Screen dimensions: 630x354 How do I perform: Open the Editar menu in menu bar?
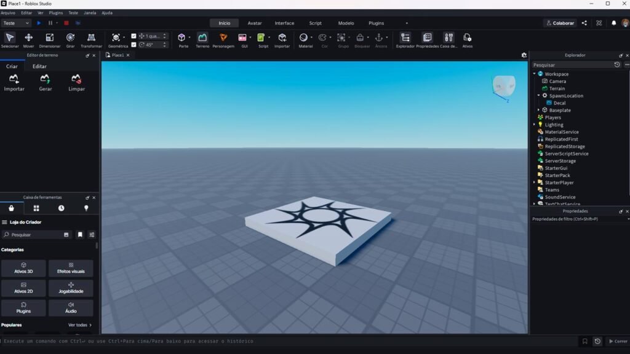(x=26, y=13)
